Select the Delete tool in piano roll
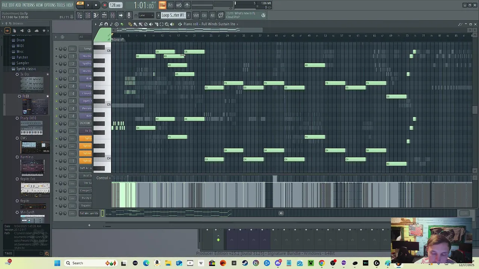This screenshot has width=479, height=269. pos(146,24)
